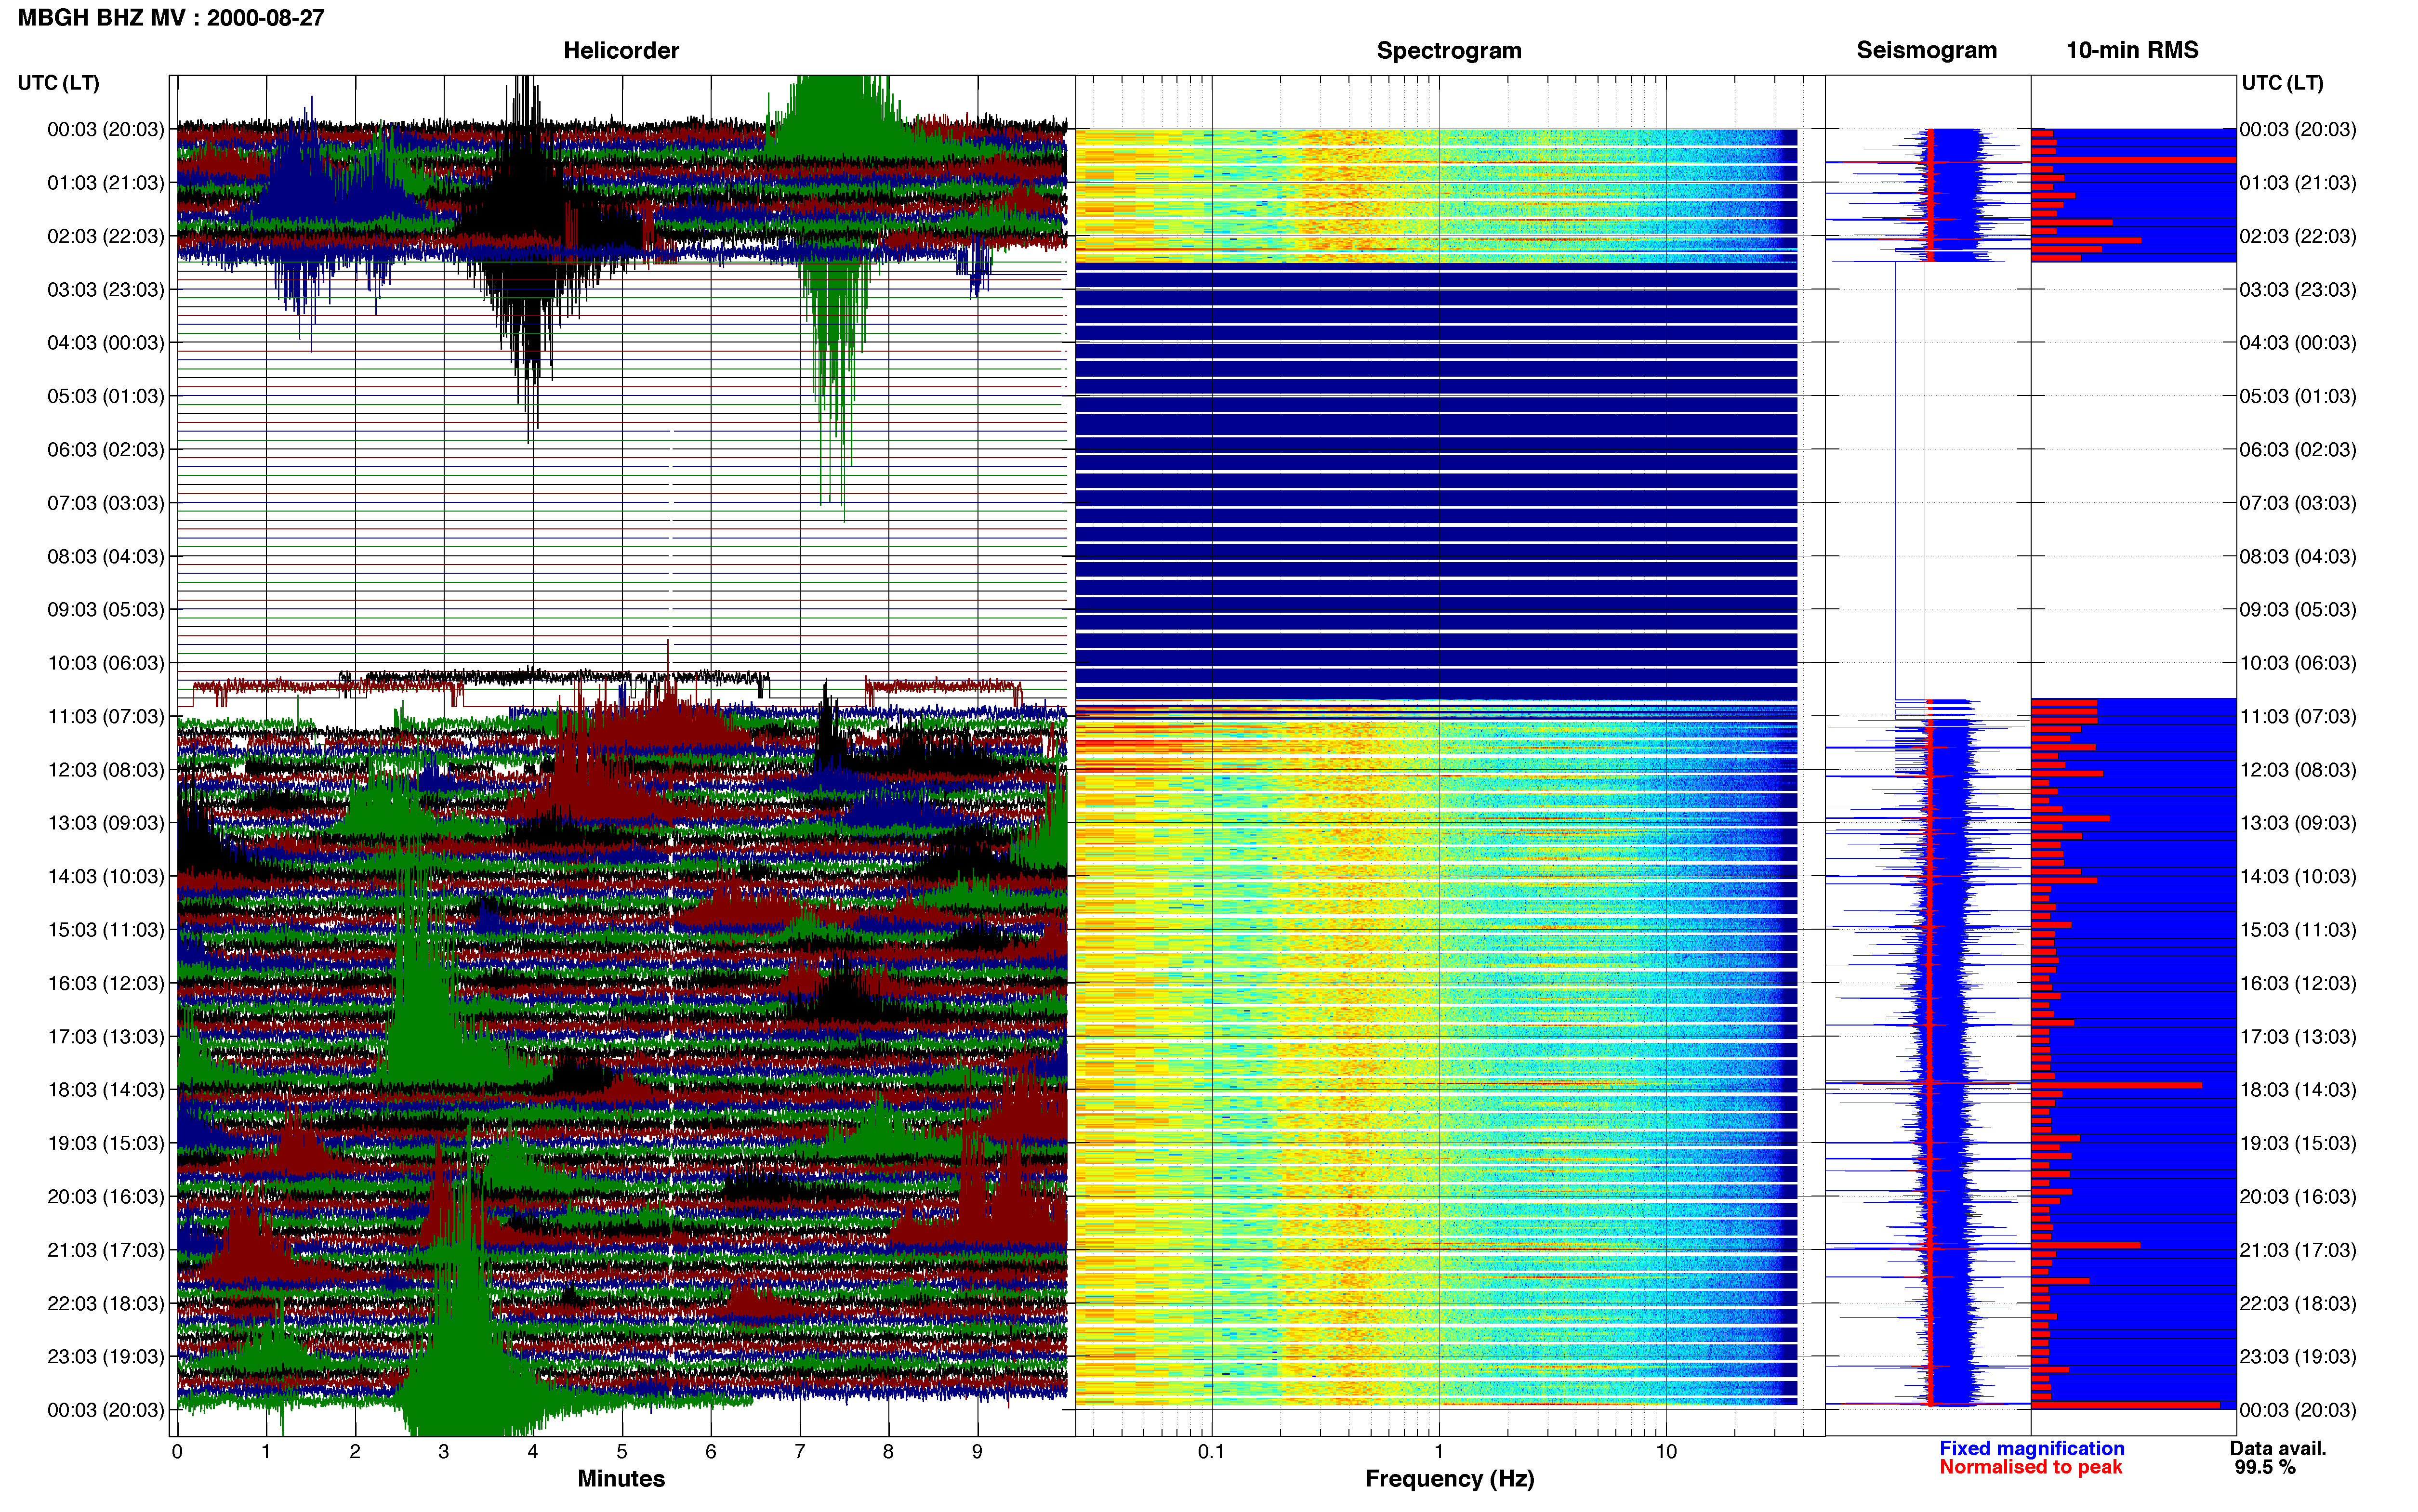2418x1512 pixels.
Task: Click frequency axis tick '0.1'
Action: pyautogui.click(x=1211, y=1452)
